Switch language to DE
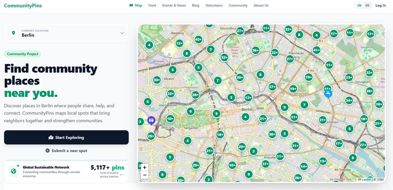The image size is (393, 190). pos(368,5)
